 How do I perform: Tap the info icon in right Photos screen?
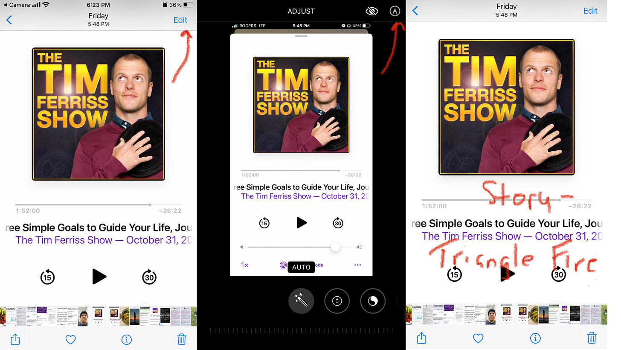(x=535, y=338)
